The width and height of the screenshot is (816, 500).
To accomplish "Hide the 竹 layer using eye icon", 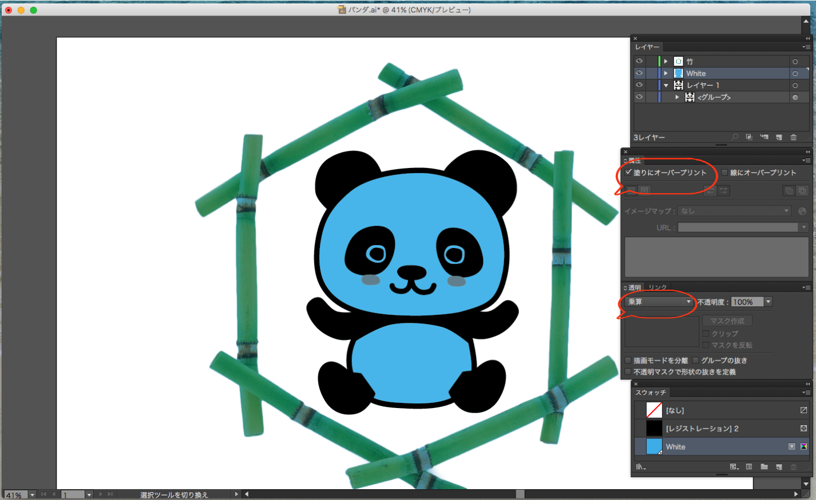I will coord(639,61).
